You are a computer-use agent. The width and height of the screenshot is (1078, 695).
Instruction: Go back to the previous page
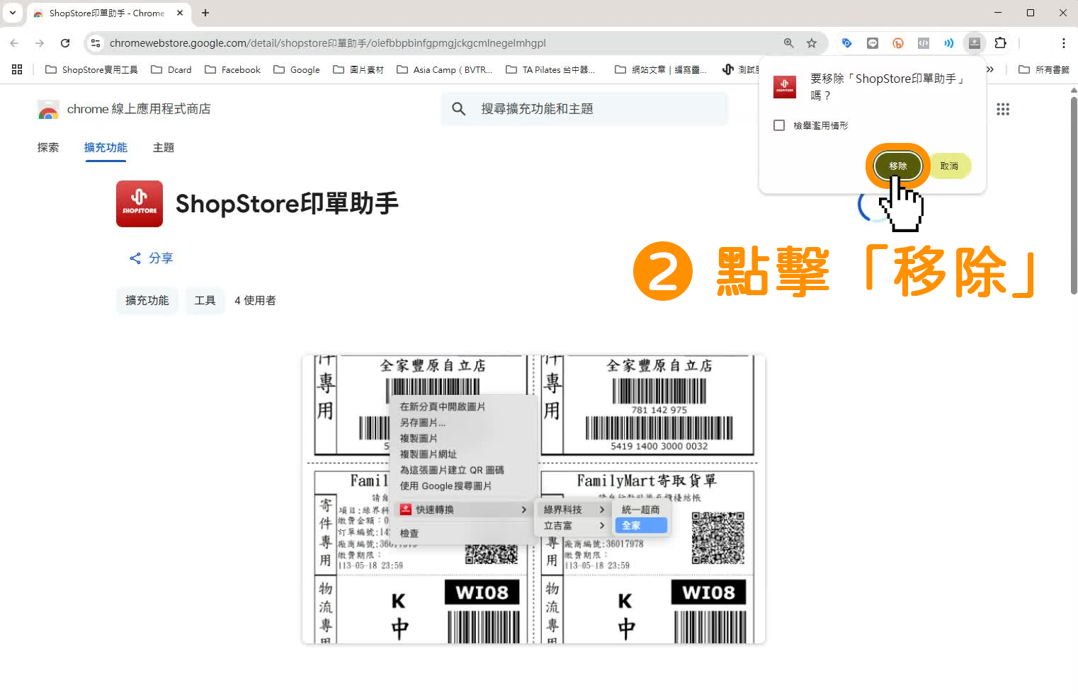[14, 43]
